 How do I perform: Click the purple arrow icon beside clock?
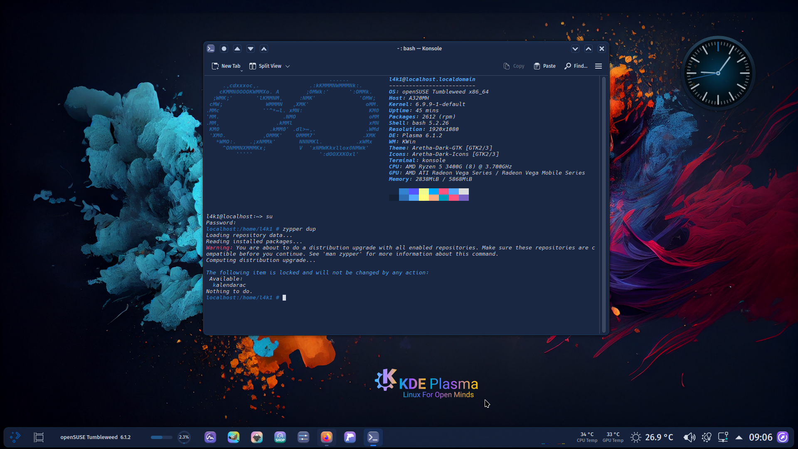click(783, 437)
